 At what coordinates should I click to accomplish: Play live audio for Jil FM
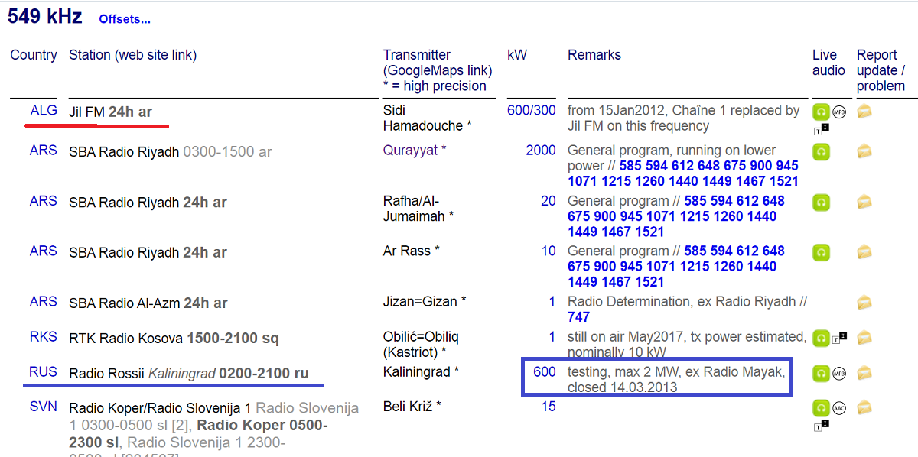pos(821,112)
